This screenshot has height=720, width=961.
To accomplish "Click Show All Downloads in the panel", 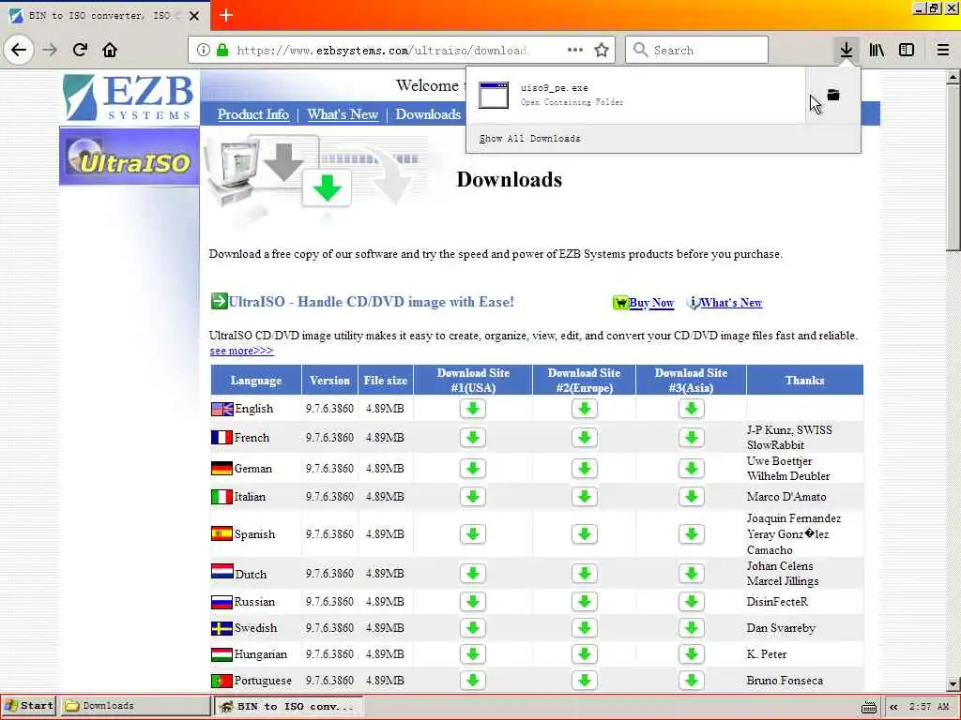I will coord(529,139).
